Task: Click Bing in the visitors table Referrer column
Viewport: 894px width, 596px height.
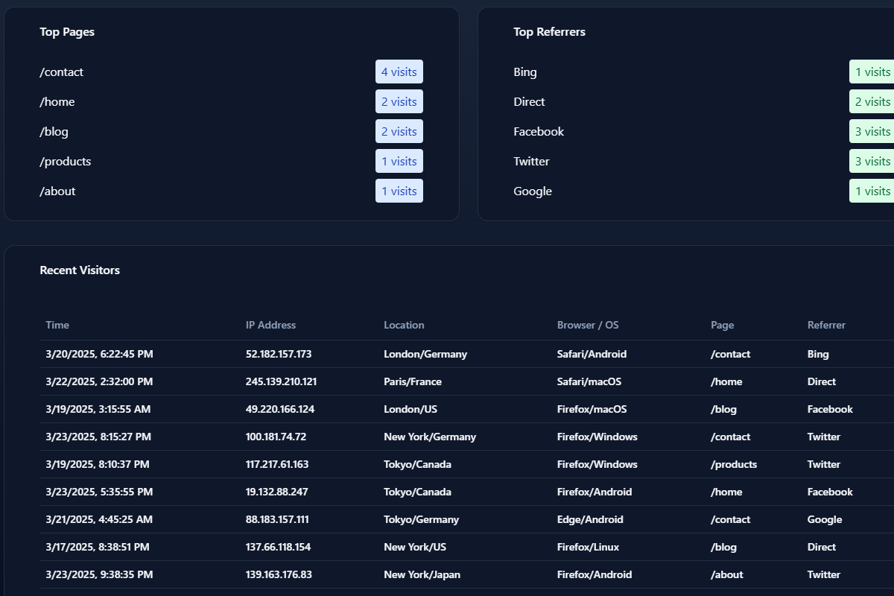Action: (818, 354)
